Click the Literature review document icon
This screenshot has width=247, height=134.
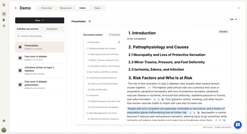tap(20, 71)
